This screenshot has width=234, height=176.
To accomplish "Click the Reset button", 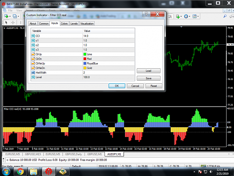I will [x=154, y=86].
